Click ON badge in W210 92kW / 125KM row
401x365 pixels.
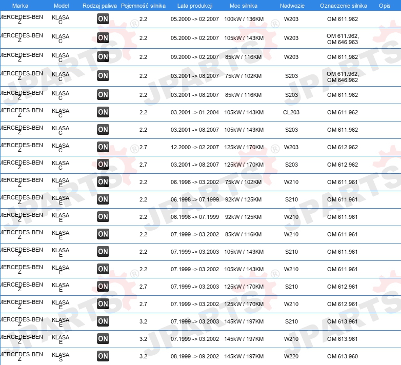tap(103, 216)
